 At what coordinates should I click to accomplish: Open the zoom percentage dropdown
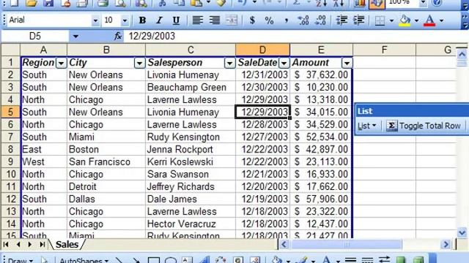[x=423, y=3]
